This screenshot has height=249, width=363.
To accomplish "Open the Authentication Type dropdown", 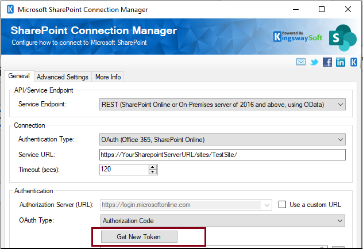I will coord(222,140).
